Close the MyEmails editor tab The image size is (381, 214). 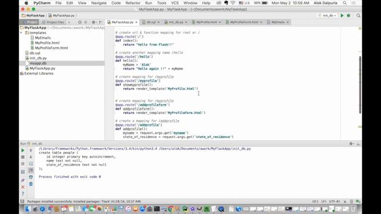(x=288, y=22)
